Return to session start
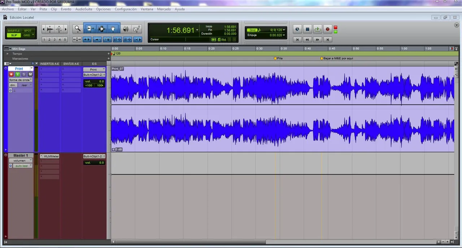 (297, 39)
